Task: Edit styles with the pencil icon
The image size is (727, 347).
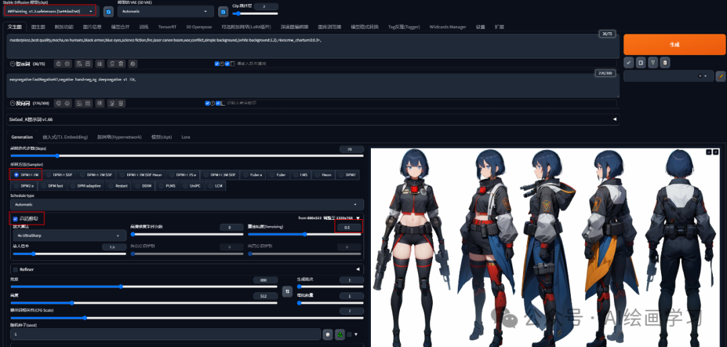Action: click(720, 76)
